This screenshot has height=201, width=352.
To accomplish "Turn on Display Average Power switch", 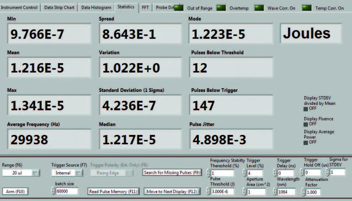I will 306,142.
